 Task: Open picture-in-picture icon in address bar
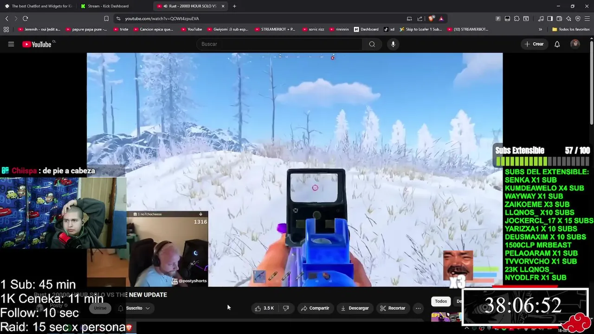point(409,19)
